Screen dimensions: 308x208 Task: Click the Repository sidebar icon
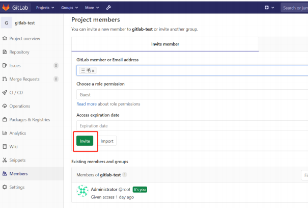tap(5, 52)
